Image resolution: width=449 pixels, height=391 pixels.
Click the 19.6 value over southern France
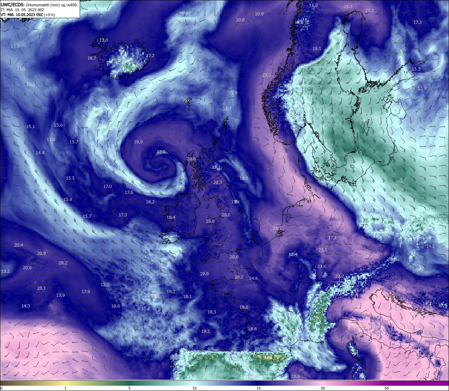244,307
